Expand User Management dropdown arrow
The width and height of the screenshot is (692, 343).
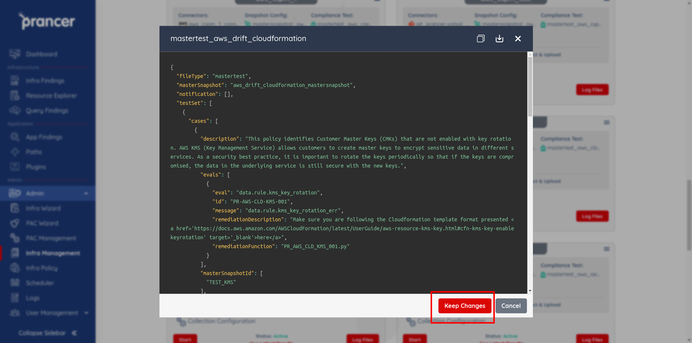87,313
